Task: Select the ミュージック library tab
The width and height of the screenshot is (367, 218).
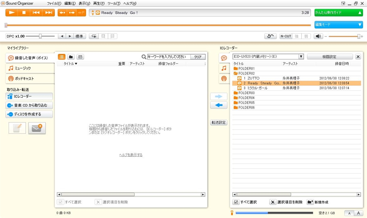Action: coord(30,68)
